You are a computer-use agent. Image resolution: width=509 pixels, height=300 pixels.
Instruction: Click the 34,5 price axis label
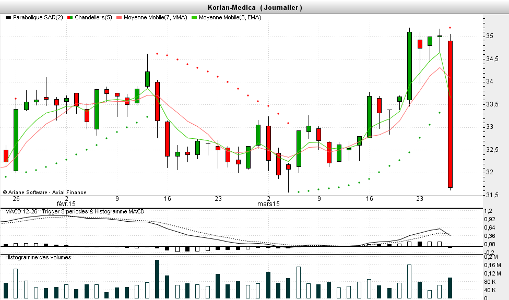pos(492,59)
